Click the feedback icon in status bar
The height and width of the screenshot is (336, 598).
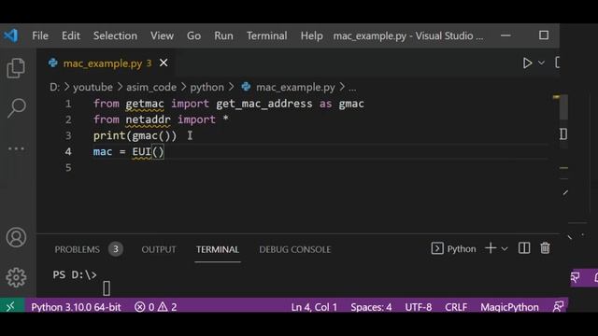click(559, 306)
